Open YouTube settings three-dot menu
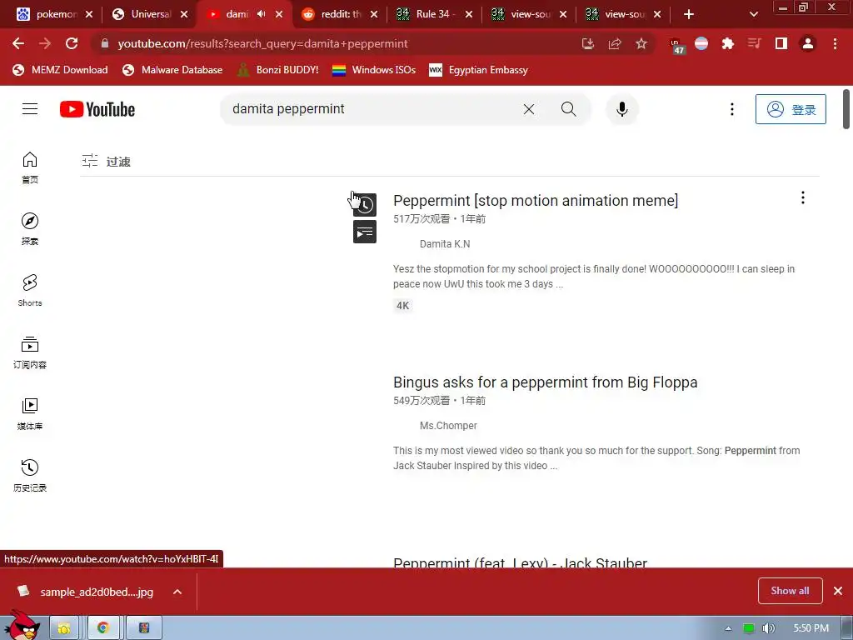The height and width of the screenshot is (640, 853). [732, 109]
